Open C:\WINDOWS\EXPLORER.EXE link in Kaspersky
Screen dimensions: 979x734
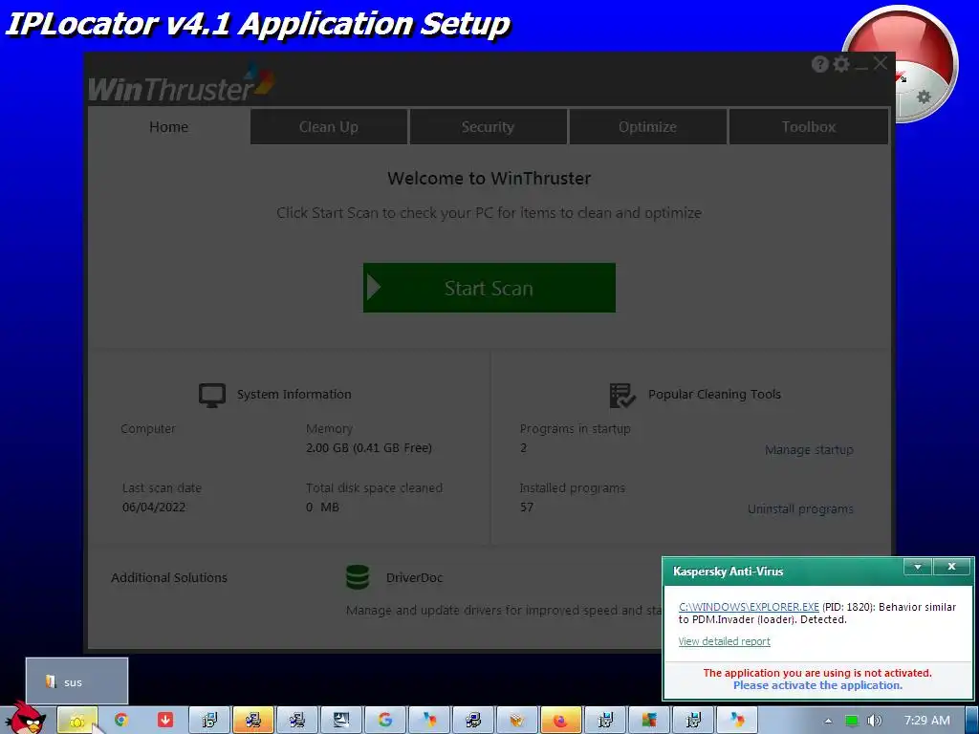(x=749, y=607)
